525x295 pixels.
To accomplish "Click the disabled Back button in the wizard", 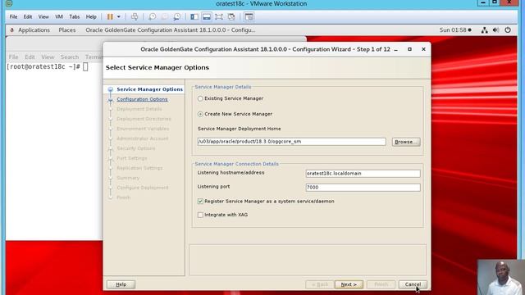I will coord(320,284).
